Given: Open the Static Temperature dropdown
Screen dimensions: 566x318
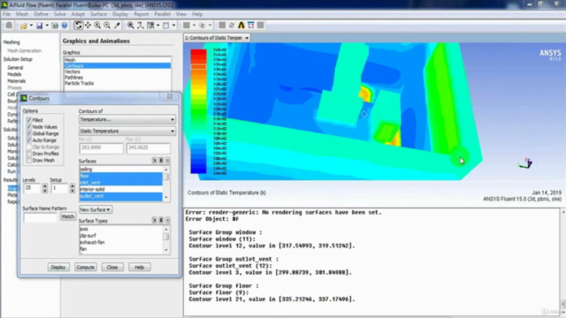Looking at the screenshot, I should coord(127,131).
